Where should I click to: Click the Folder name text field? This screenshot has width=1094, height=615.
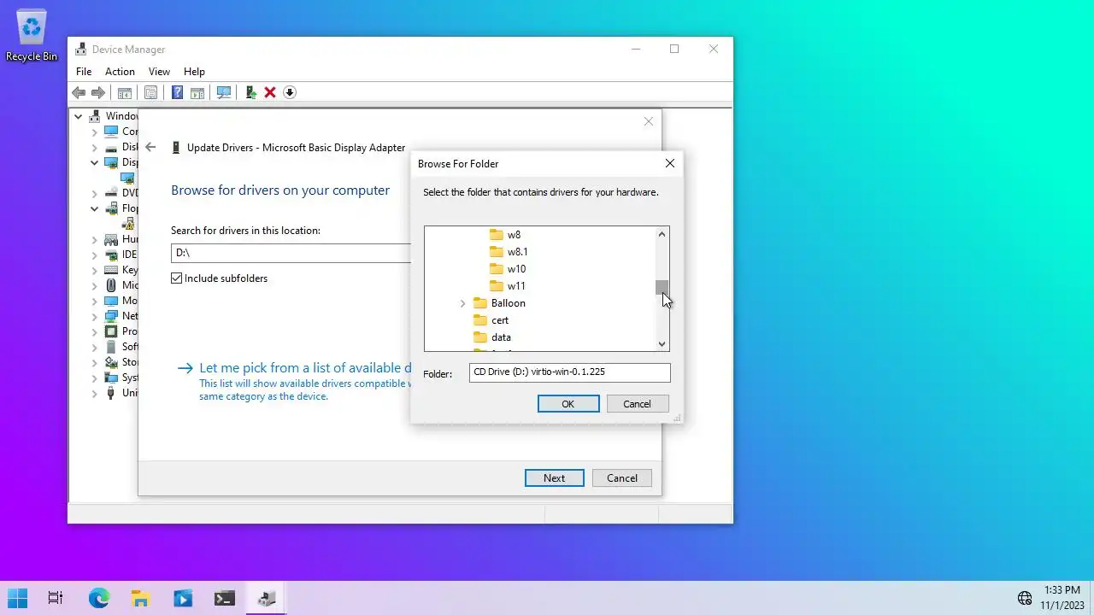coord(569,372)
